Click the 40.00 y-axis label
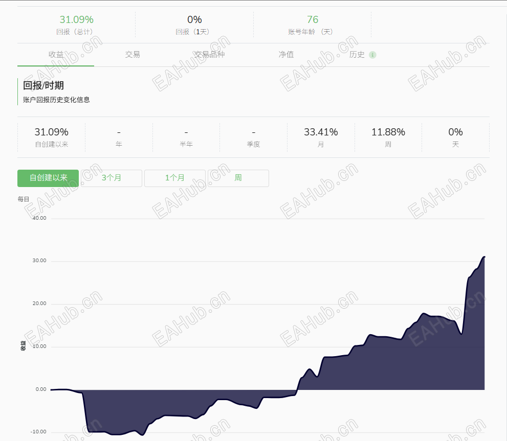This screenshot has height=441, width=507. [x=39, y=218]
